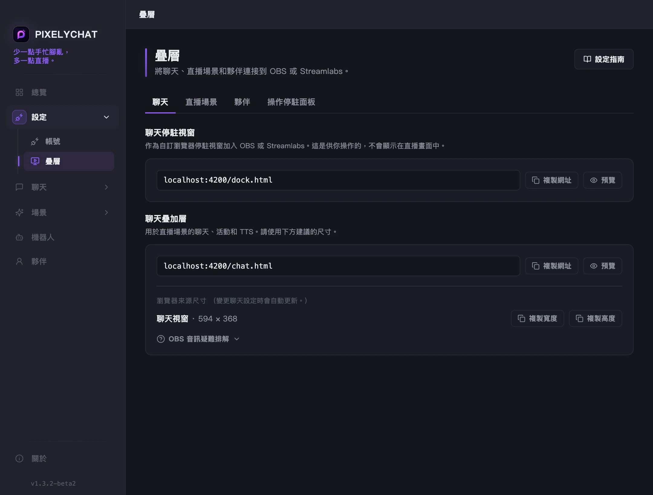Expand OBS 音訊疑難排解 dropdown arrow

pyautogui.click(x=237, y=339)
